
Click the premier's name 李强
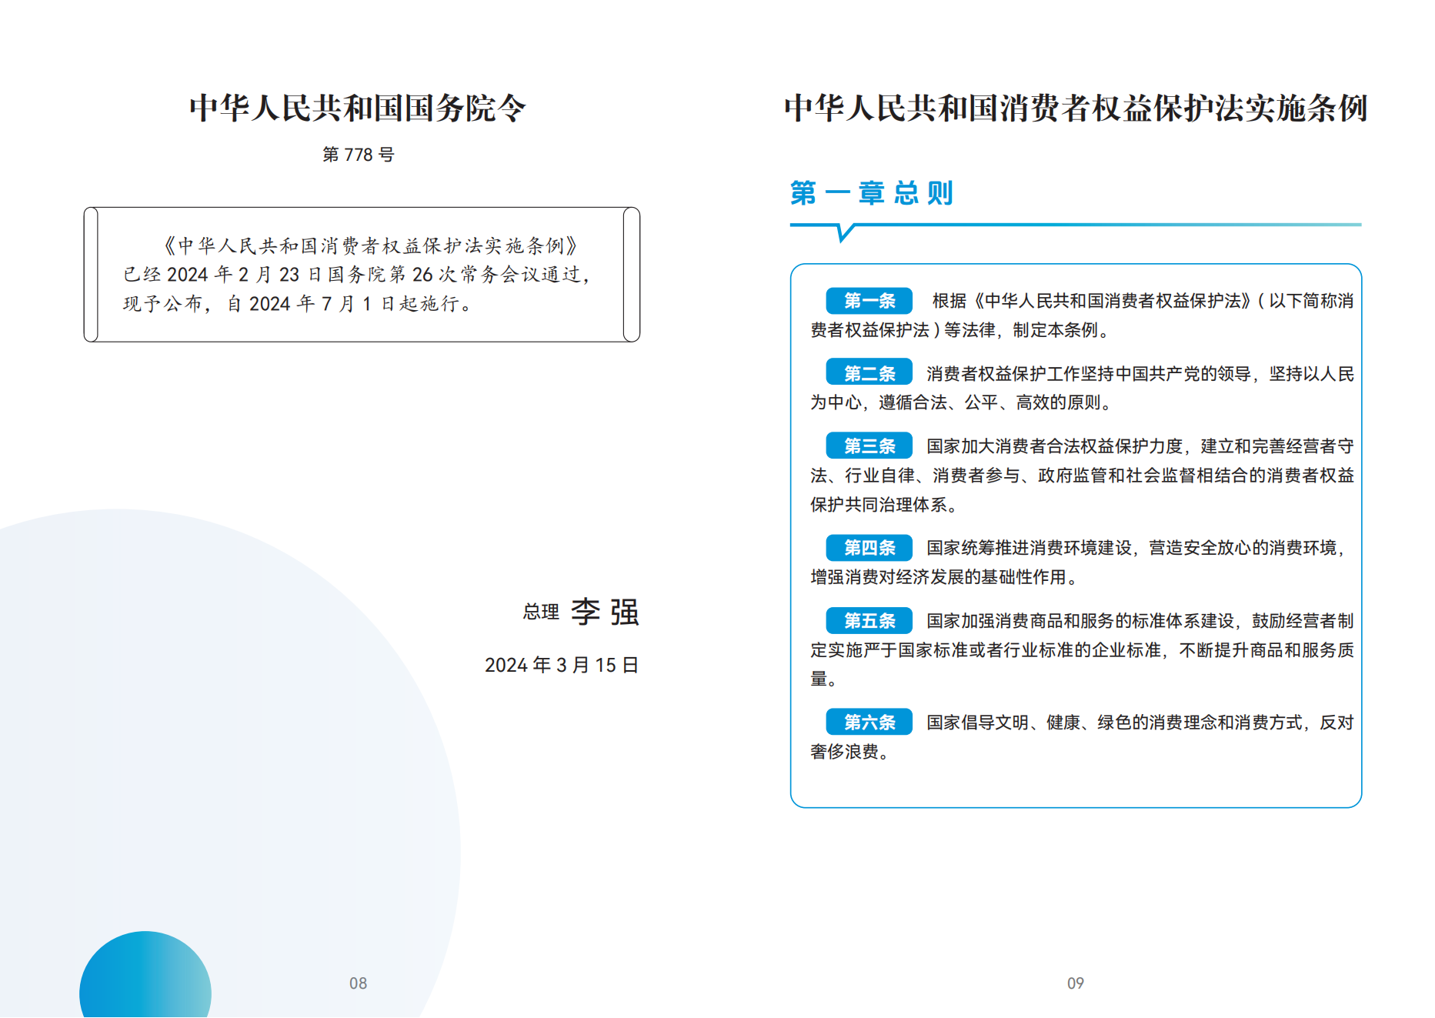click(605, 612)
